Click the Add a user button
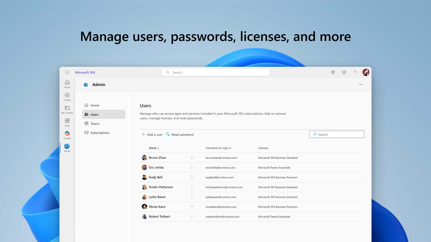The width and height of the screenshot is (431, 242). tap(152, 135)
